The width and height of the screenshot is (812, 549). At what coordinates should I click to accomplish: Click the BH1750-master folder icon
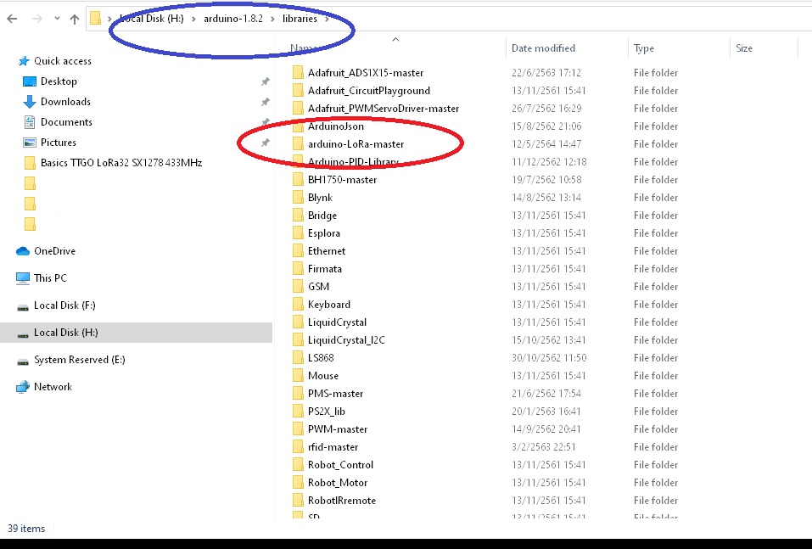[x=298, y=180]
